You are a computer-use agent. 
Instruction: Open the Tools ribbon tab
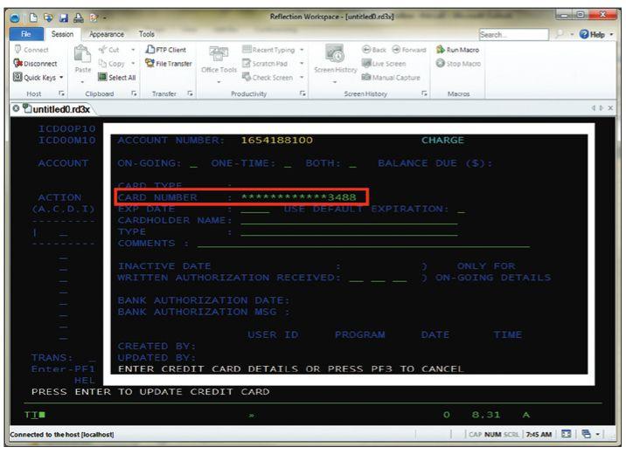pyautogui.click(x=147, y=34)
